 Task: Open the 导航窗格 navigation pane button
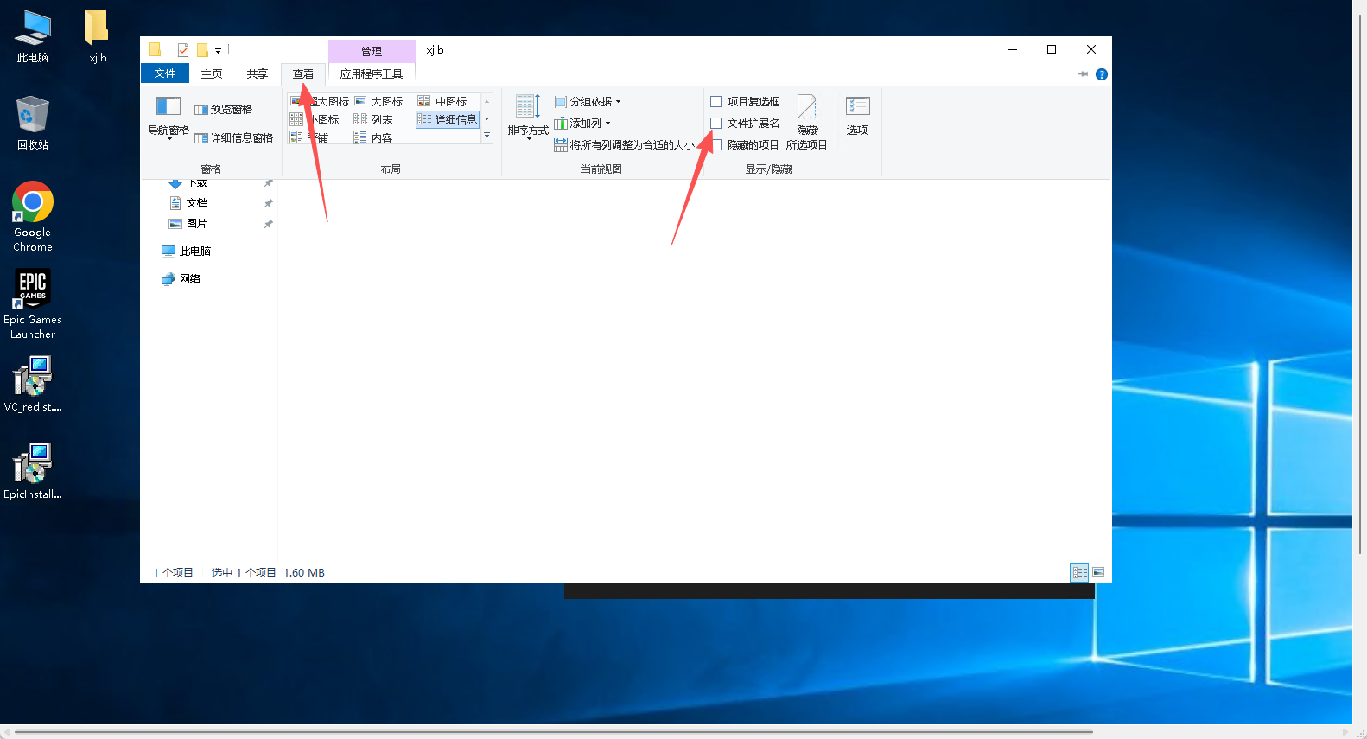tap(168, 117)
